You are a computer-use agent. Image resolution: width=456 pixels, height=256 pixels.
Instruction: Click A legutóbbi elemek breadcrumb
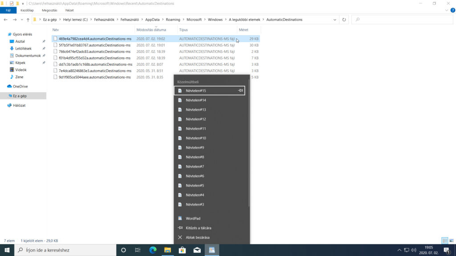(244, 20)
